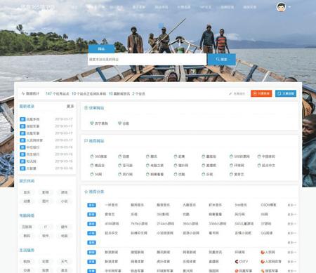Select 软件 tag under 电脑网络
This screenshot has width=316, height=273.
[46, 236]
